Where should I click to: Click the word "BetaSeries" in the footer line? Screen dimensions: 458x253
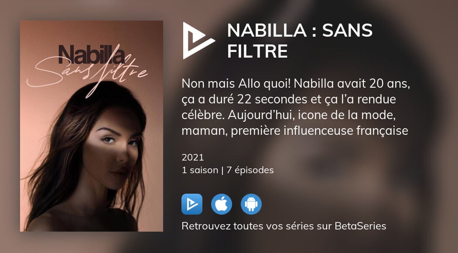360,226
